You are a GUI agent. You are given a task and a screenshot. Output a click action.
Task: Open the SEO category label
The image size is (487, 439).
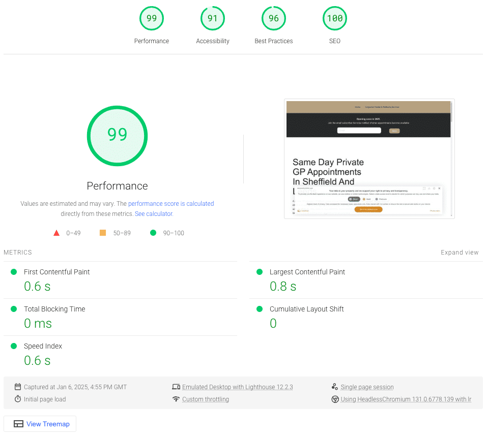point(335,41)
